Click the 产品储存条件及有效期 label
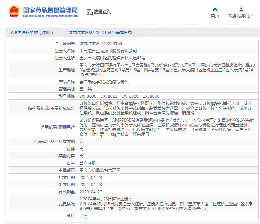Image resolution: width=260 pixels, height=224 pixels. tap(54, 141)
